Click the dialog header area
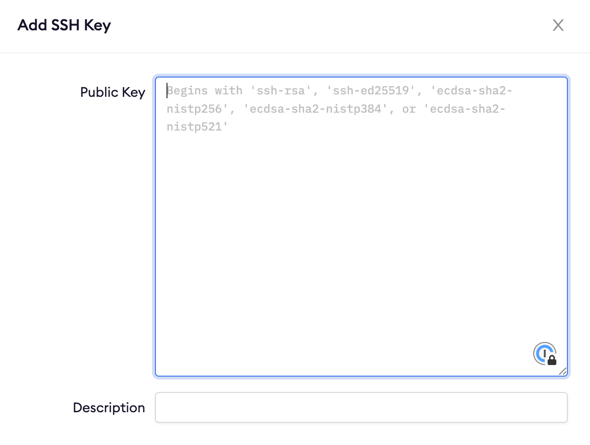The image size is (590, 445). [295, 25]
